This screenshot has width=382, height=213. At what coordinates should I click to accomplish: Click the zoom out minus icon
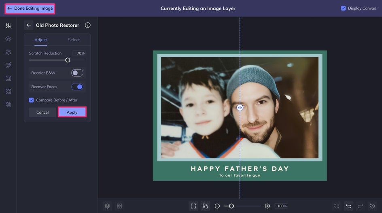click(x=217, y=206)
